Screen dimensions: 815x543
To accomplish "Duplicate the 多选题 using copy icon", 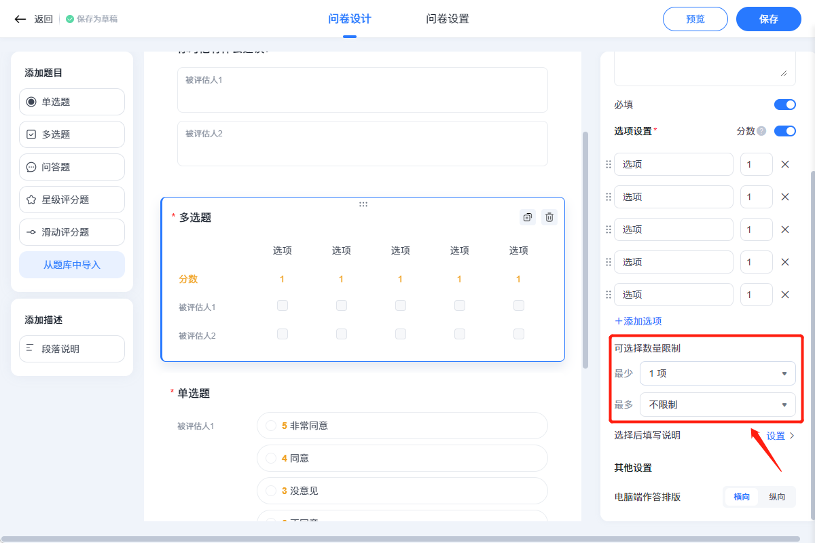I will (528, 217).
